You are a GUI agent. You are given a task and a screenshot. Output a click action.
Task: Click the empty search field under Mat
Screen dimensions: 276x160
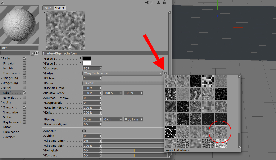(x=16, y=53)
